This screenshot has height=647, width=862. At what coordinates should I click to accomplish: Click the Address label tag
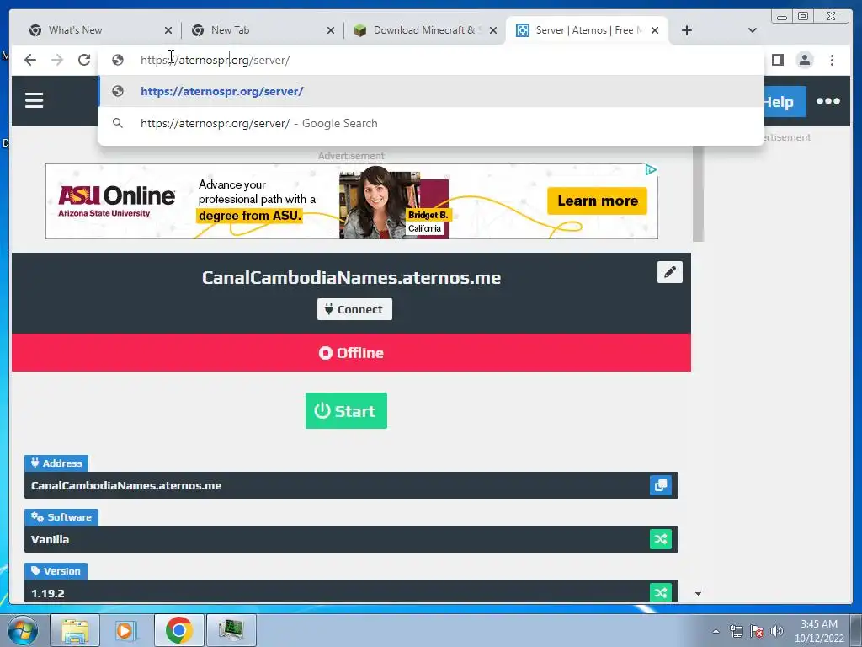tap(56, 463)
